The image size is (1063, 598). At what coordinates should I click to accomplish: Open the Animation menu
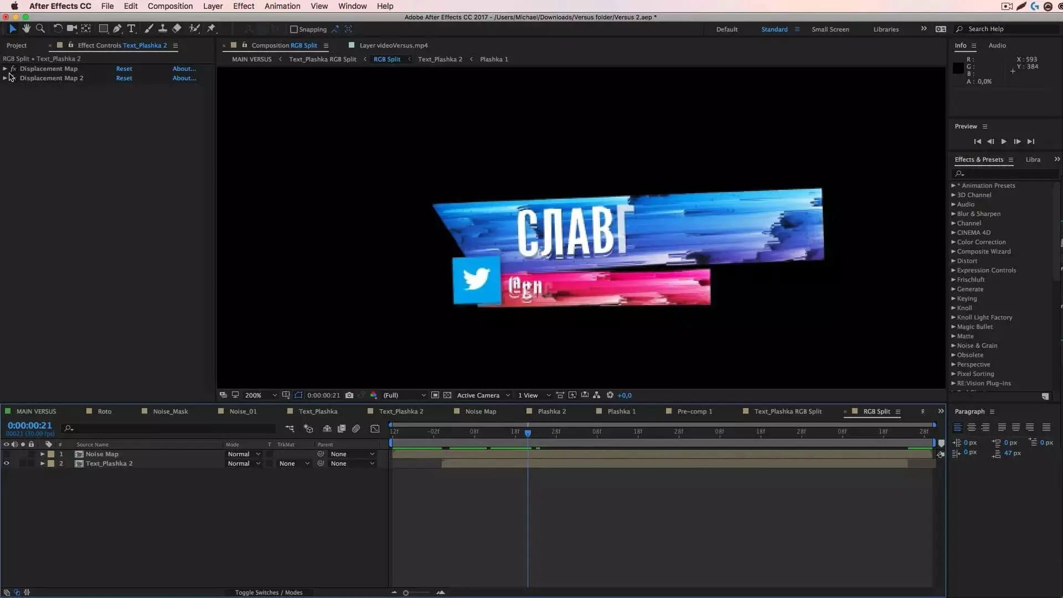282,6
